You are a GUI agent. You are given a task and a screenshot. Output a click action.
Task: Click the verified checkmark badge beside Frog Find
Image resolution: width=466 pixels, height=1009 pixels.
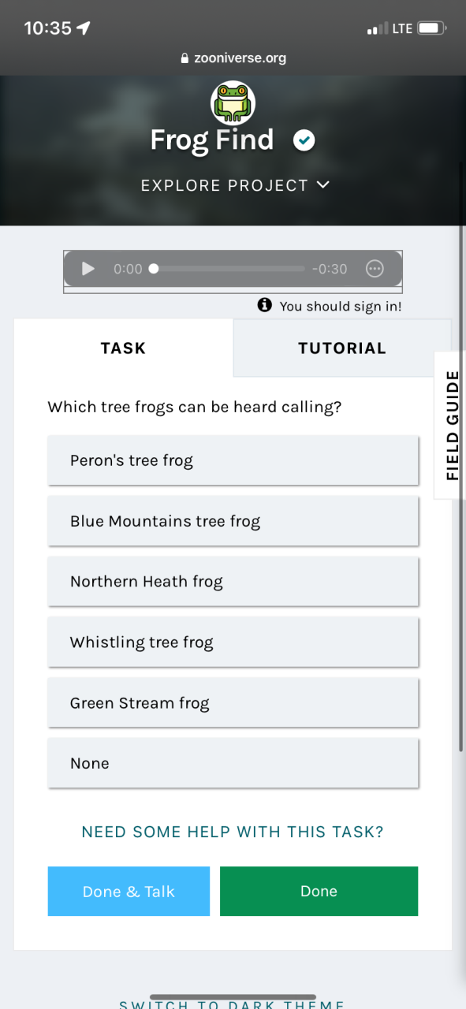304,141
